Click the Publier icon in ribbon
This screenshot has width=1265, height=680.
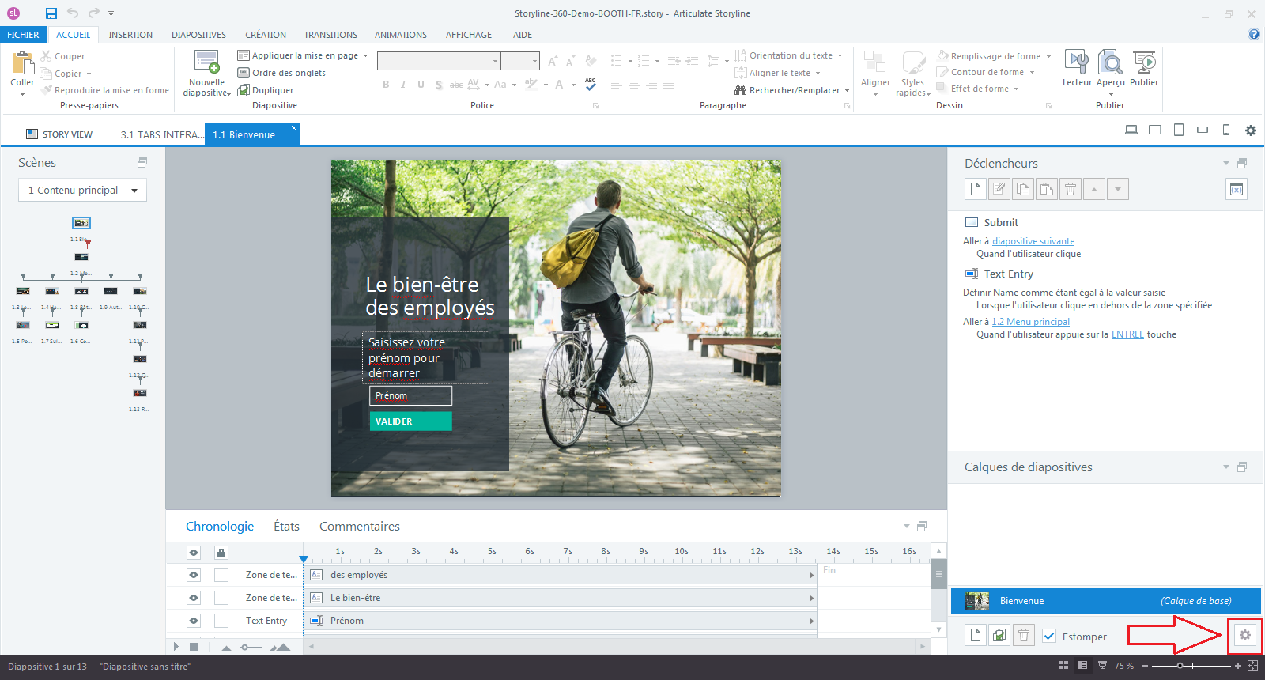point(1143,63)
